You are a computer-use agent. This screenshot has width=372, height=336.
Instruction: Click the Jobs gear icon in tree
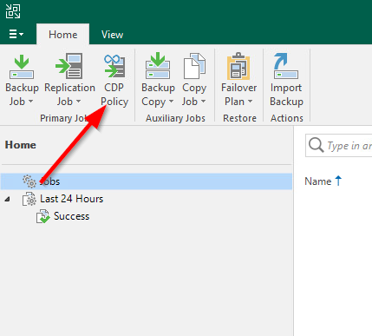point(29,181)
